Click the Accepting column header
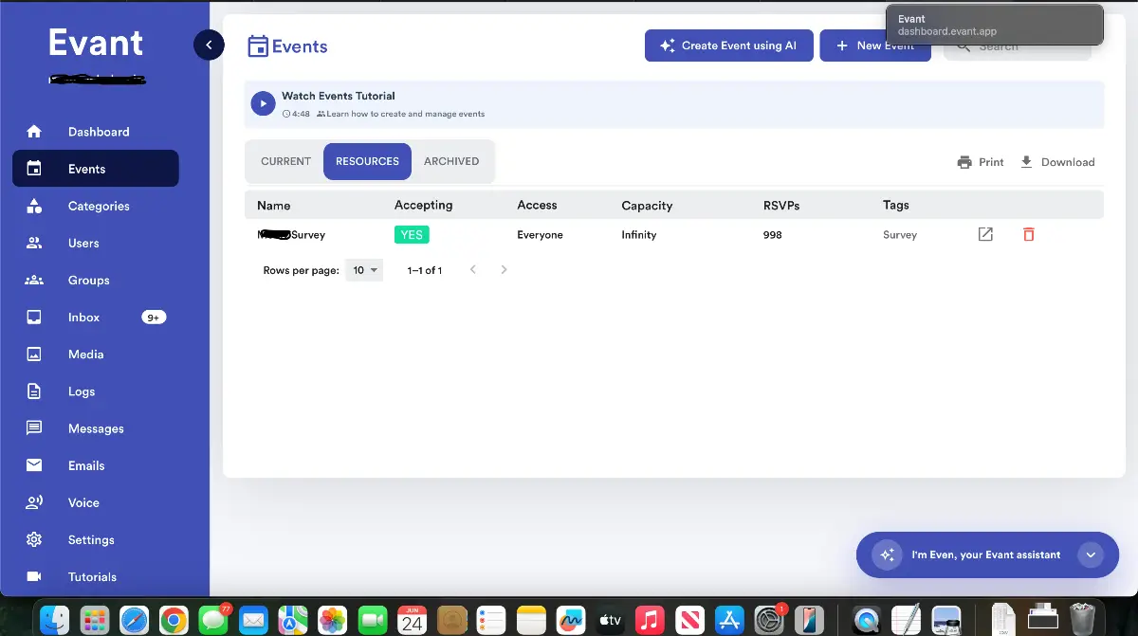1138x636 pixels. point(423,205)
